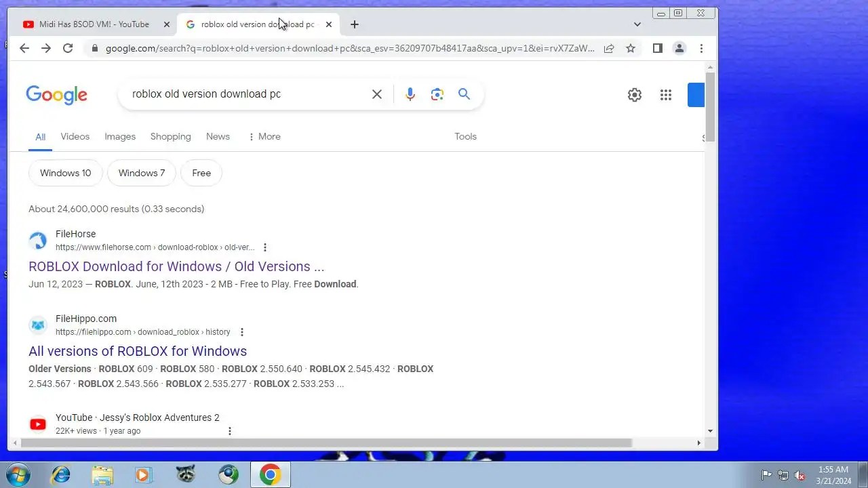Open Google quick settings gear
The width and height of the screenshot is (868, 488).
pyautogui.click(x=635, y=95)
